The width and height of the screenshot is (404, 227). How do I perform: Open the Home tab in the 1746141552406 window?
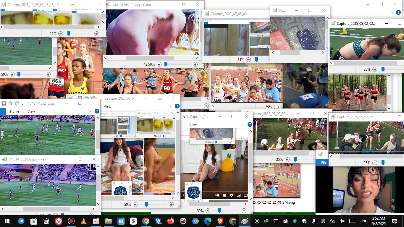point(14,111)
